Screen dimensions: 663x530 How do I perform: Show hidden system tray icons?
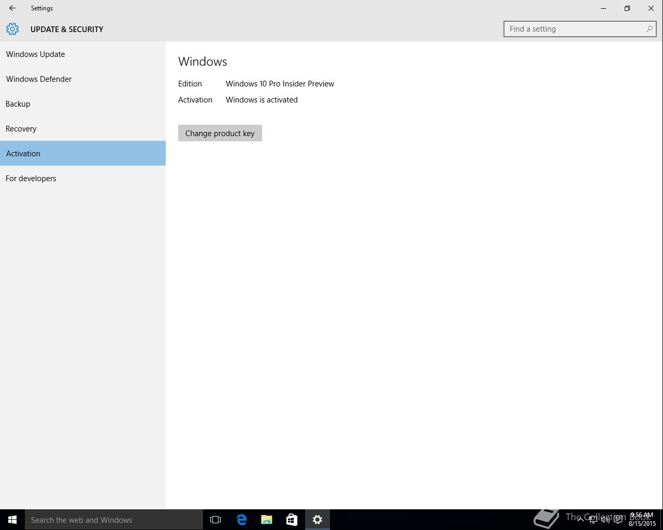tap(581, 520)
